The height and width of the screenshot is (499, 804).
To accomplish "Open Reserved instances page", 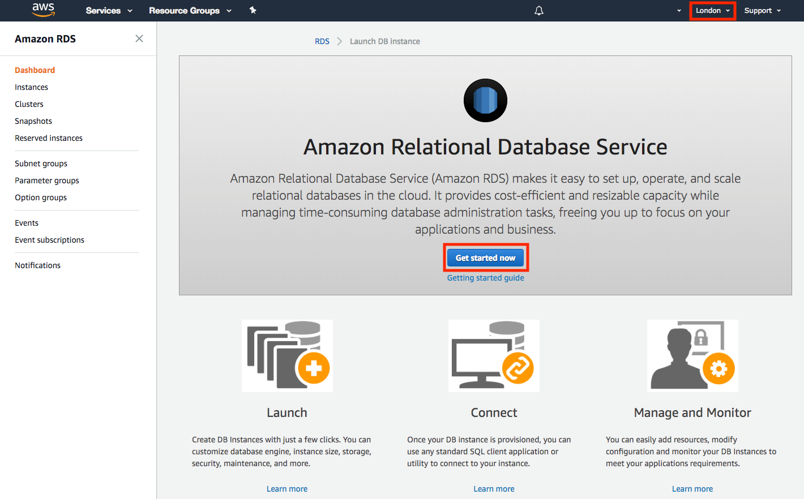I will click(x=49, y=138).
